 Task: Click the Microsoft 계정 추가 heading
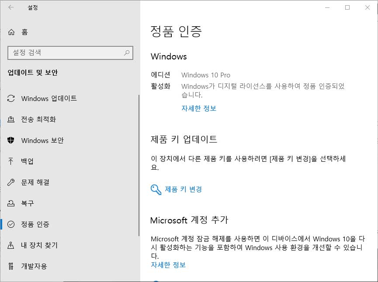[x=189, y=220]
